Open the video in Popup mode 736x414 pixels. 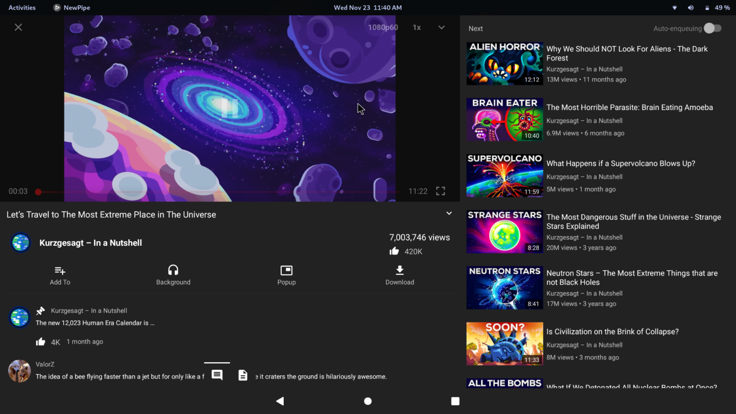tap(286, 275)
